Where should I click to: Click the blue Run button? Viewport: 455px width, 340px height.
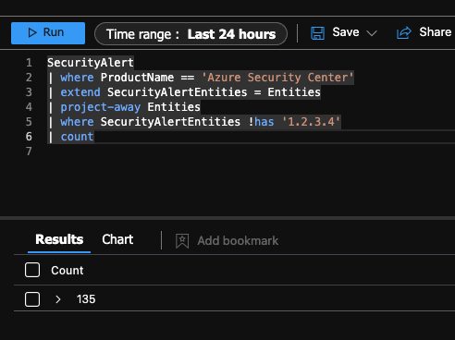48,33
